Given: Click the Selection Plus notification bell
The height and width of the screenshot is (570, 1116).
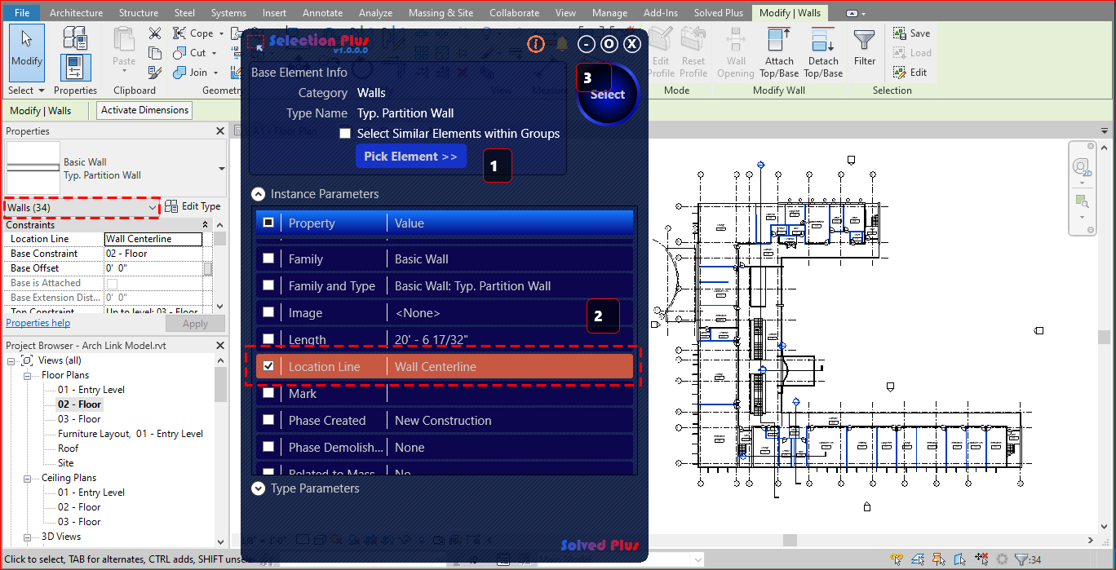Looking at the screenshot, I should (561, 44).
